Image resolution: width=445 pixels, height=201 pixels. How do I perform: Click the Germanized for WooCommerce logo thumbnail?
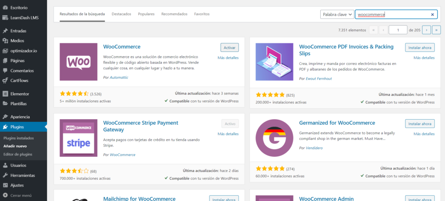[275, 138]
